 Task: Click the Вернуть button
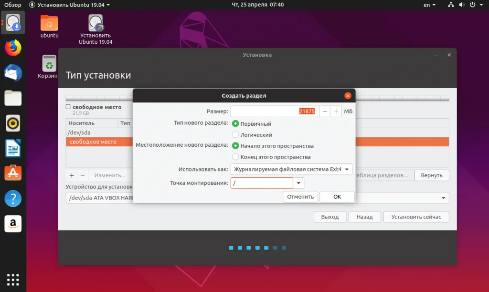tap(432, 175)
